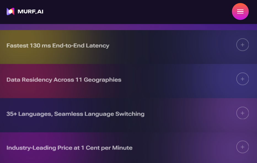Click plus icon for Industry-Leading Price row
257x163 pixels.
point(242,147)
